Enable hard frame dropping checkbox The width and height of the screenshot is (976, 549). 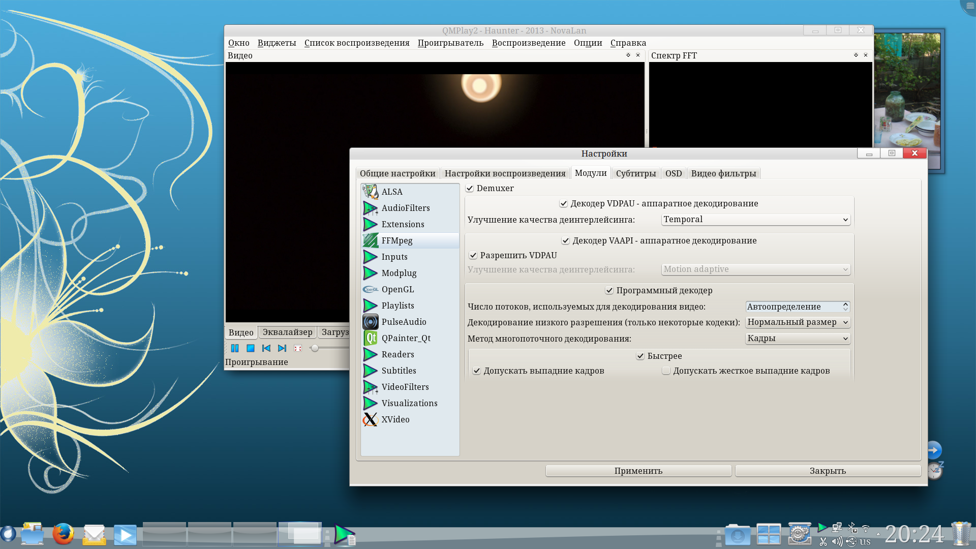point(666,371)
